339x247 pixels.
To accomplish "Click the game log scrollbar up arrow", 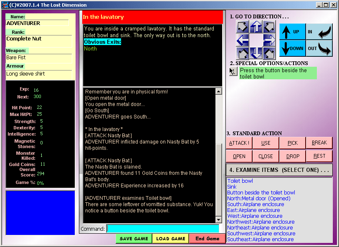I will coord(219,91).
